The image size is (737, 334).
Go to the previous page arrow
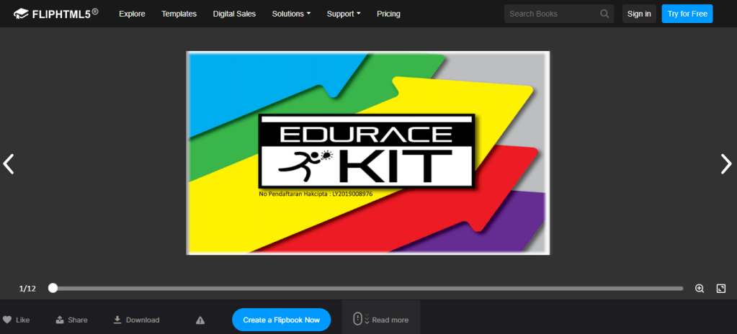(9, 164)
